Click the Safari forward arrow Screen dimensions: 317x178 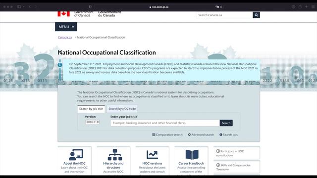[36, 6]
